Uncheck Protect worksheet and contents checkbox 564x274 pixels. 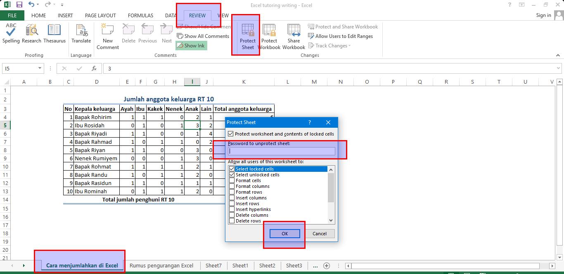click(230, 134)
